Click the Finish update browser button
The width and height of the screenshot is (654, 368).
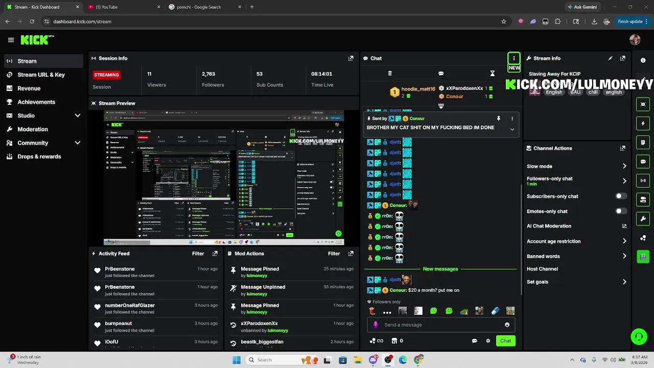tap(633, 21)
